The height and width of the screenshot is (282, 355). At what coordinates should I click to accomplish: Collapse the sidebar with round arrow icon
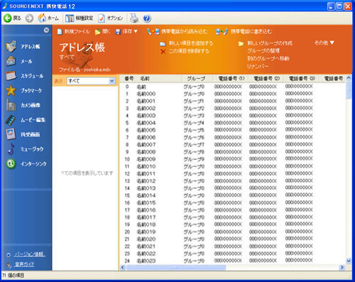pos(46,30)
